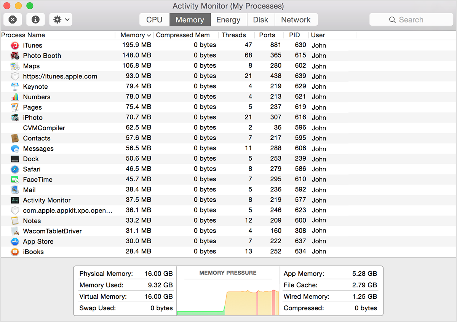Click the Photo Booth app icon
This screenshot has width=457, height=322.
14,56
